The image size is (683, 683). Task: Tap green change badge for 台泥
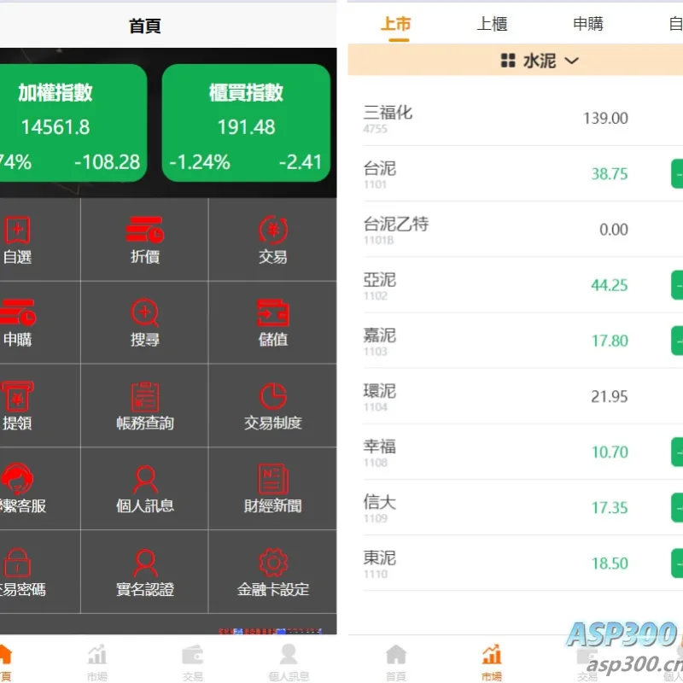pos(677,174)
